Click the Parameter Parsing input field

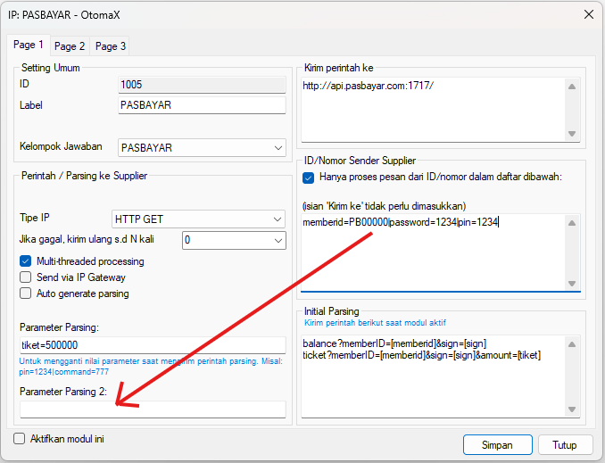click(153, 345)
